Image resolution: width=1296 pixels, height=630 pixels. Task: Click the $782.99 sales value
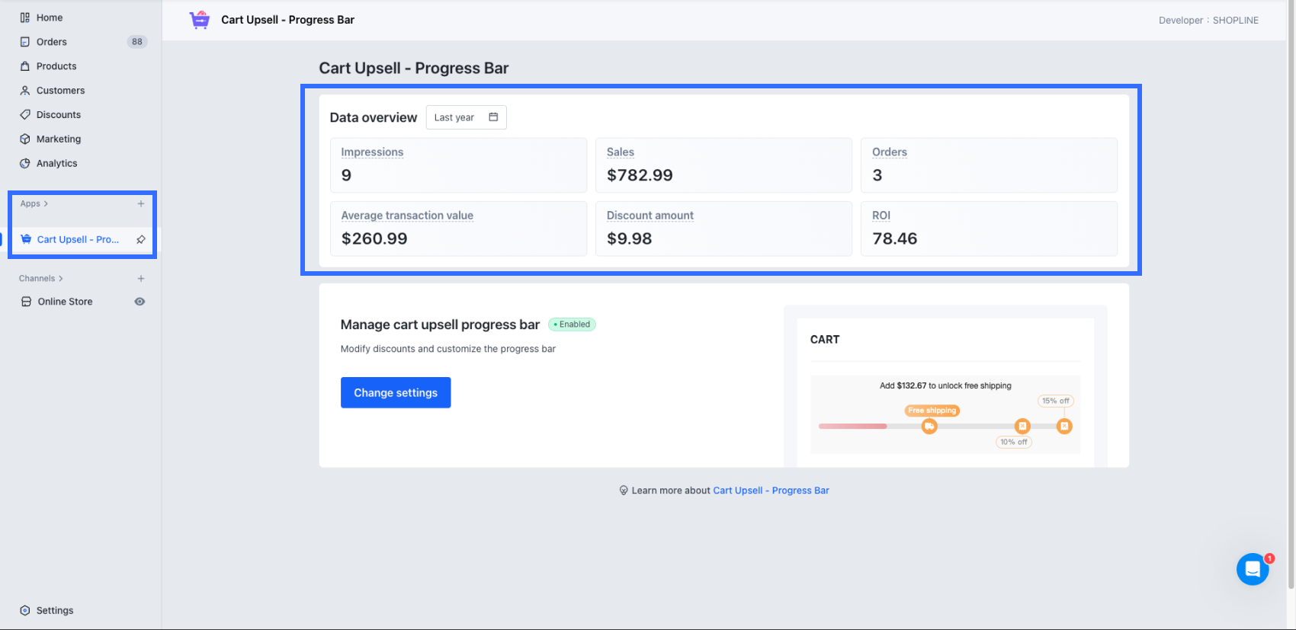pos(640,175)
